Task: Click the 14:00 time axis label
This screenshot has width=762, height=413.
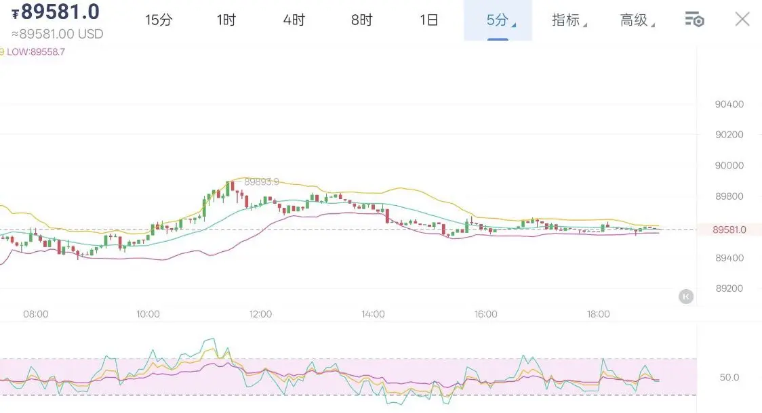Action: [373, 314]
